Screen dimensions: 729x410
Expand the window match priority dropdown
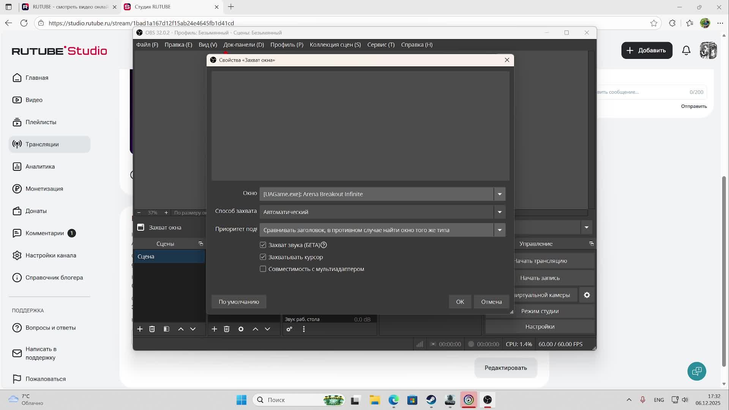tap(500, 230)
